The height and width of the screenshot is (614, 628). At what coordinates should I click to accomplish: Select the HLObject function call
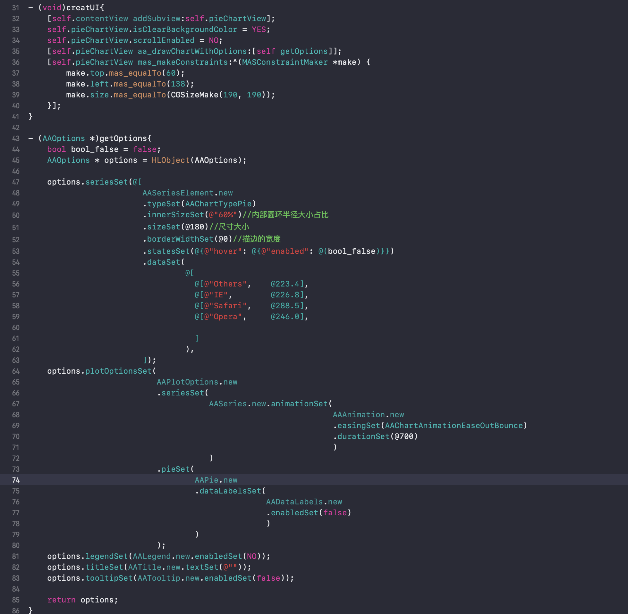pyautogui.click(x=170, y=160)
